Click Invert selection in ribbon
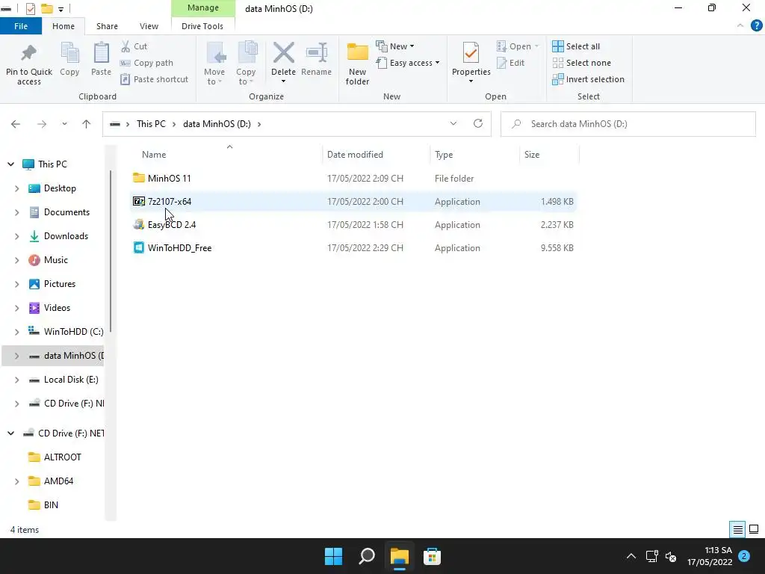765x574 pixels. (x=589, y=79)
